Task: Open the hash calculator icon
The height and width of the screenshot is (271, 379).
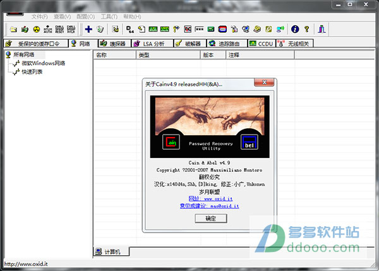Action: [188, 29]
